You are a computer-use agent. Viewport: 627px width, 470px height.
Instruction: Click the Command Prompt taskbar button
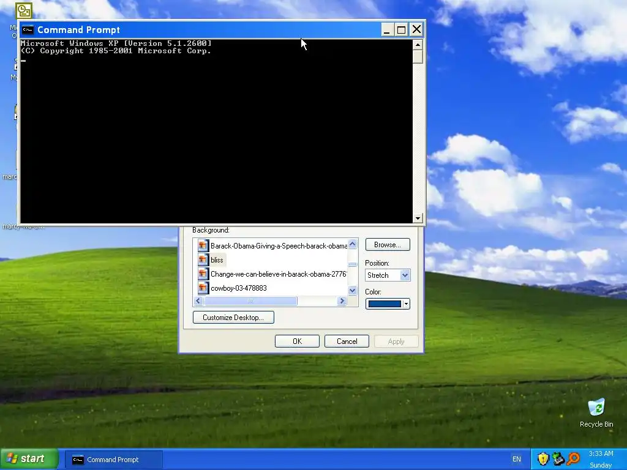tap(113, 460)
